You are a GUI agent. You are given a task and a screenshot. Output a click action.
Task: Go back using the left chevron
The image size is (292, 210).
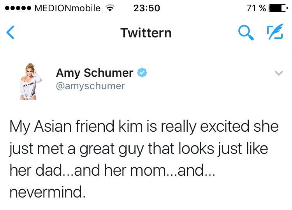[x=11, y=33]
